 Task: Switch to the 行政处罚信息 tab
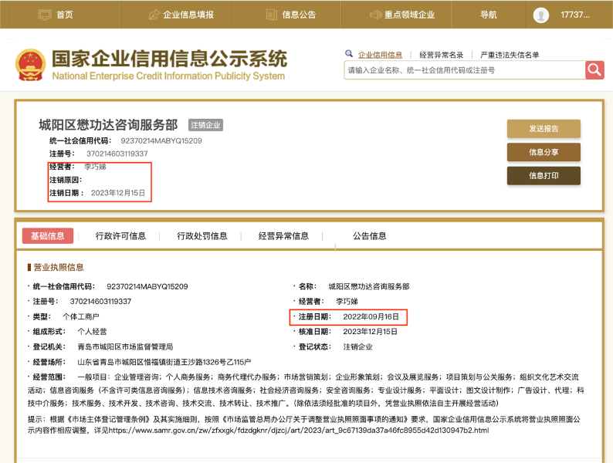click(202, 236)
